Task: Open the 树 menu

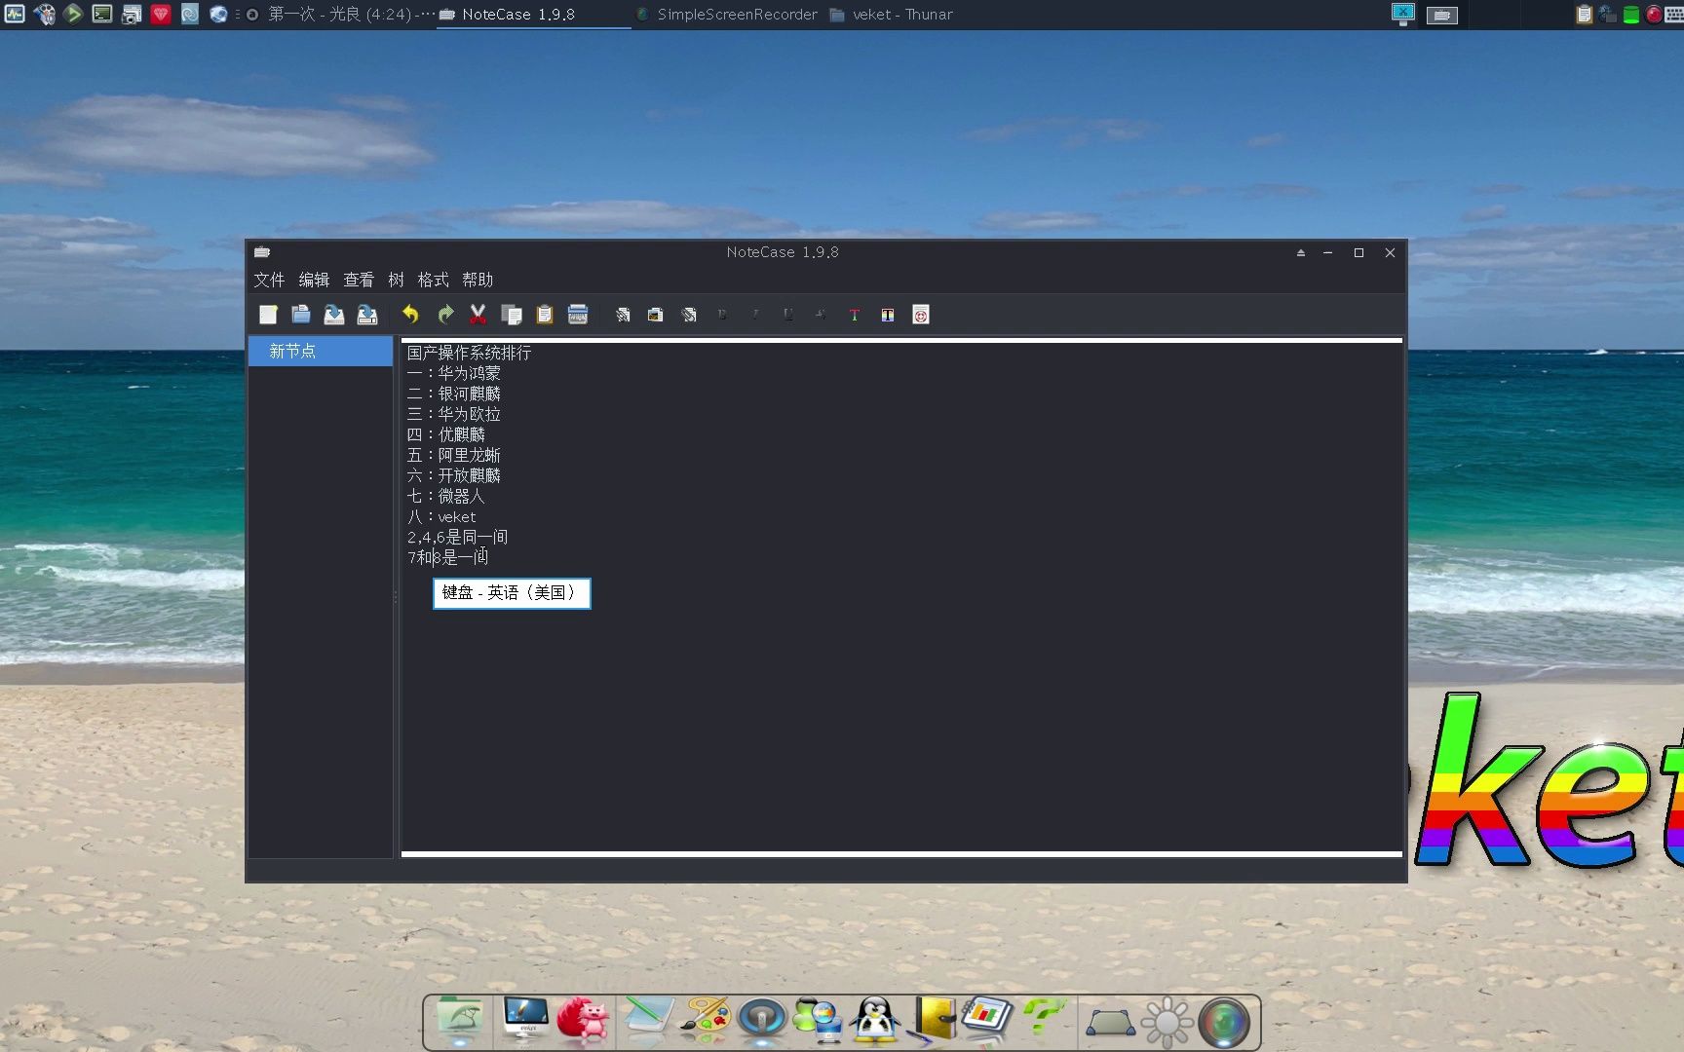Action: [396, 280]
